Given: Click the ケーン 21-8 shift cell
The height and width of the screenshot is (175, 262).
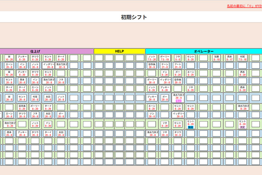Looking at the screenshot, I should pyautogui.click(x=165, y=66).
